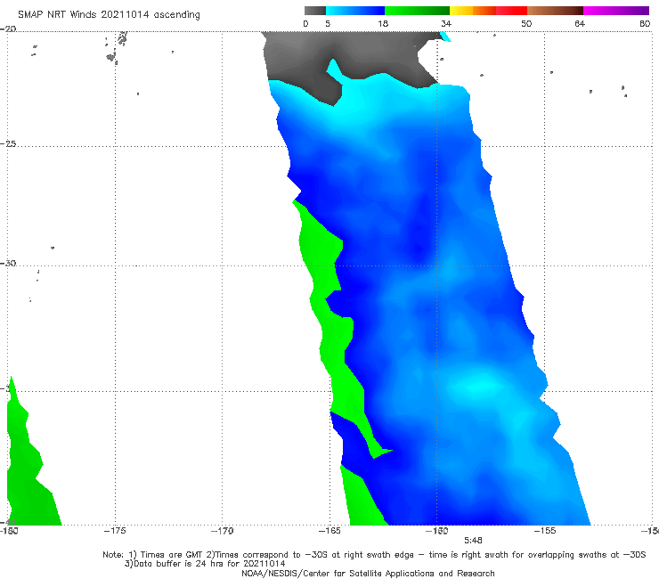Click the color bar label "34"

point(446,23)
